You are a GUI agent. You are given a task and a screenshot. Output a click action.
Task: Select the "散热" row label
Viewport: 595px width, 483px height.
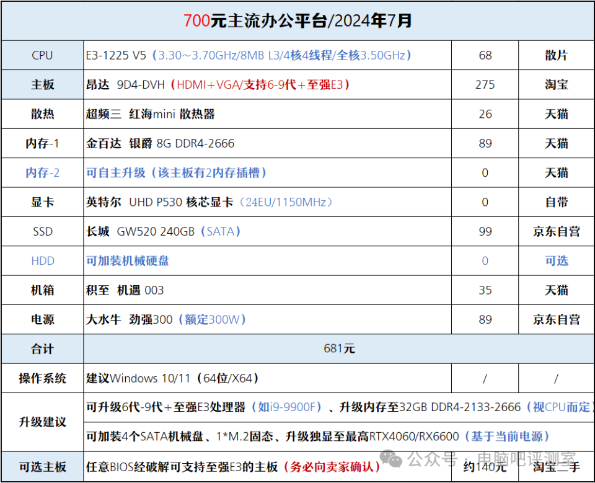[42, 114]
